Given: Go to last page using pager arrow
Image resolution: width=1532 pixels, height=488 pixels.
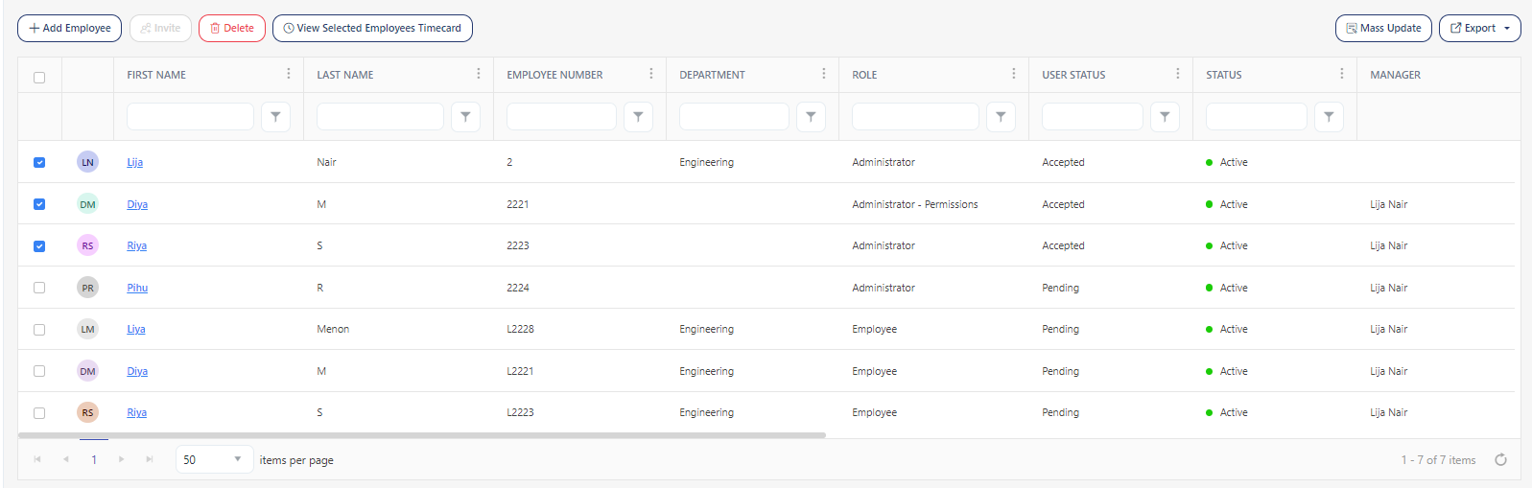Looking at the screenshot, I should (150, 460).
